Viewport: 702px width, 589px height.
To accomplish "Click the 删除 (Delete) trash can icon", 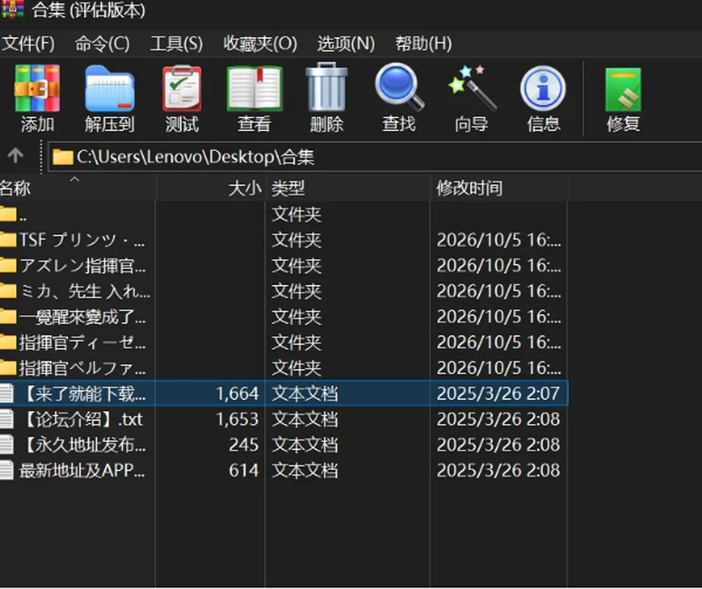I will coord(326,87).
